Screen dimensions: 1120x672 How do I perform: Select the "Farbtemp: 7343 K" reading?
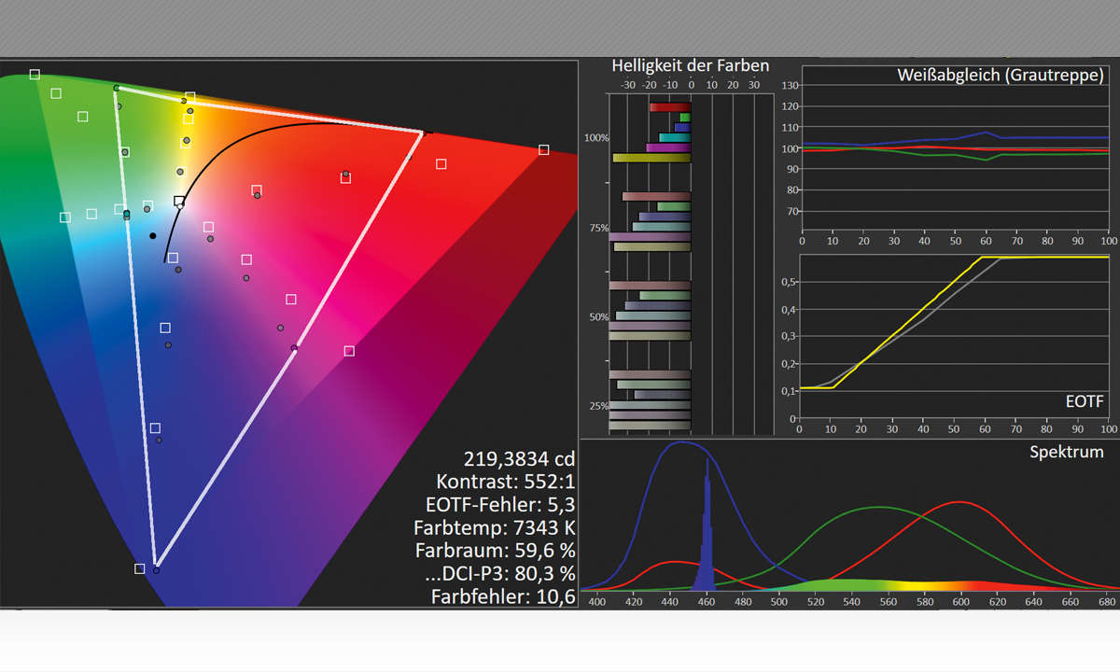pyautogui.click(x=495, y=528)
